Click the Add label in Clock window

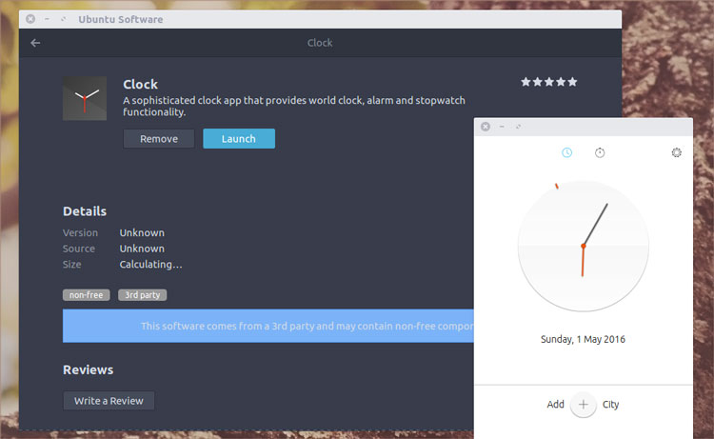[556, 405]
